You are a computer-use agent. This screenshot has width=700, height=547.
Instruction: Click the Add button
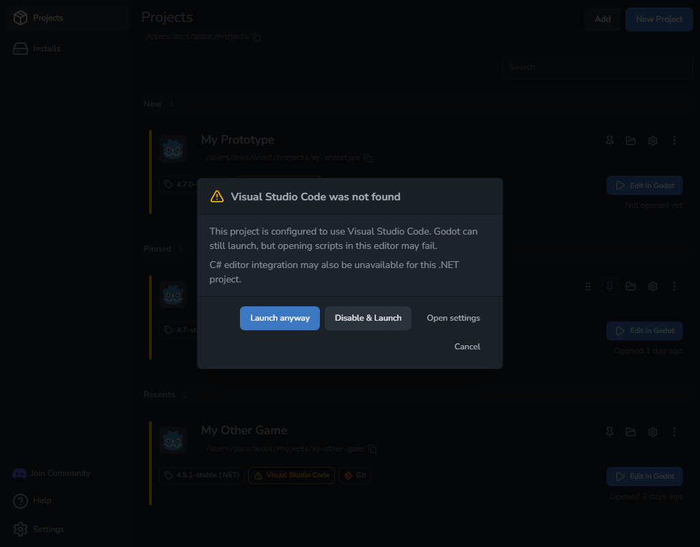tap(602, 19)
